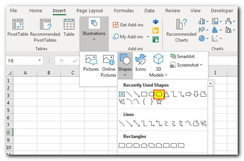Select the plain Rectangle under Rectangles
Image resolution: width=244 pixels, height=161 pixels.
point(122,145)
